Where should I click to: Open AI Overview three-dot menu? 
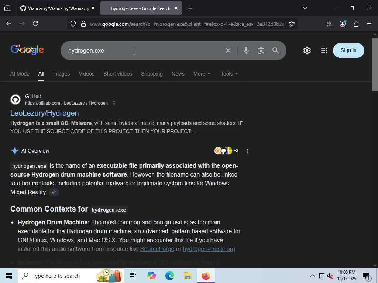tap(248, 151)
